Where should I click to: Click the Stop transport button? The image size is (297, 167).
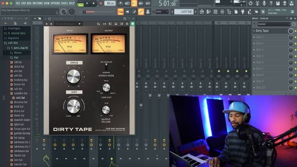click(x=94, y=3)
